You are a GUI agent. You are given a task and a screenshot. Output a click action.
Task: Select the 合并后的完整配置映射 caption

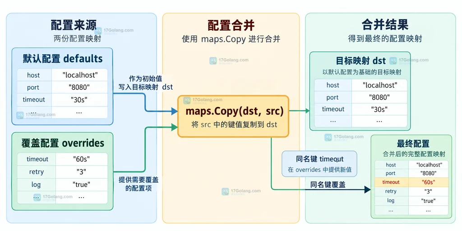414,154
